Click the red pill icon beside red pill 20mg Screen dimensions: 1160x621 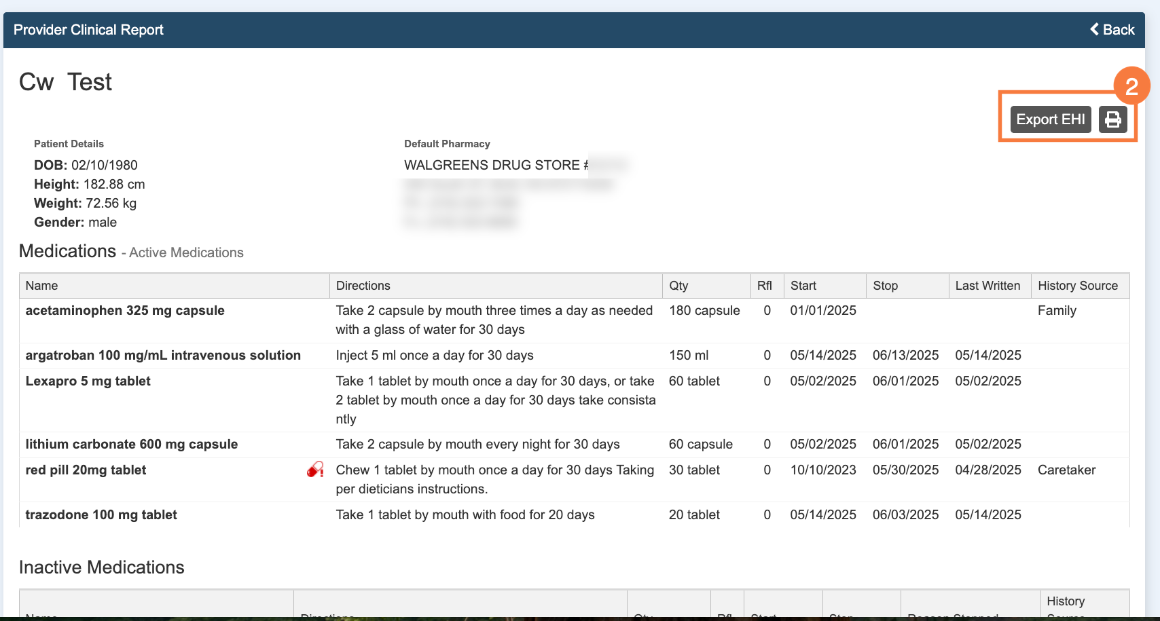tap(314, 470)
